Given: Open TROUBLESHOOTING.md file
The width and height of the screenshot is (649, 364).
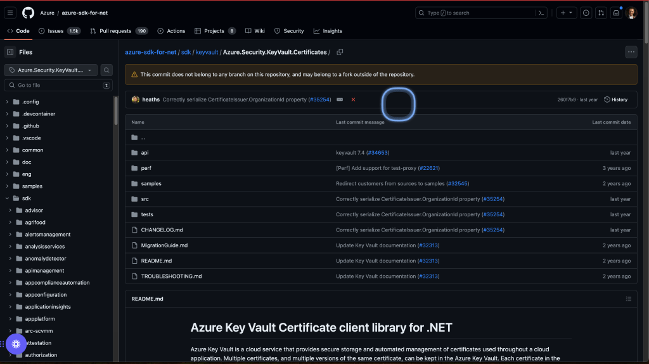Looking at the screenshot, I should [171, 276].
